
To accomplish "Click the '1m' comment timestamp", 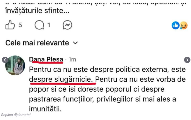I will click(72, 60).
